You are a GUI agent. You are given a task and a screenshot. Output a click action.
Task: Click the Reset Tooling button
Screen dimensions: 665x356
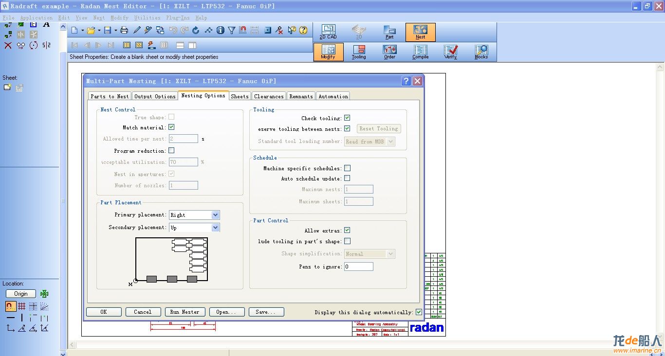[379, 128]
